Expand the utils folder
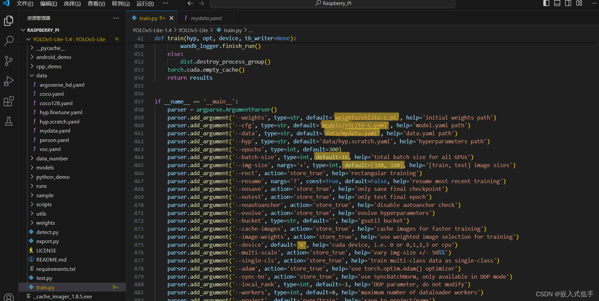This screenshot has height=301, width=599. pos(72,214)
